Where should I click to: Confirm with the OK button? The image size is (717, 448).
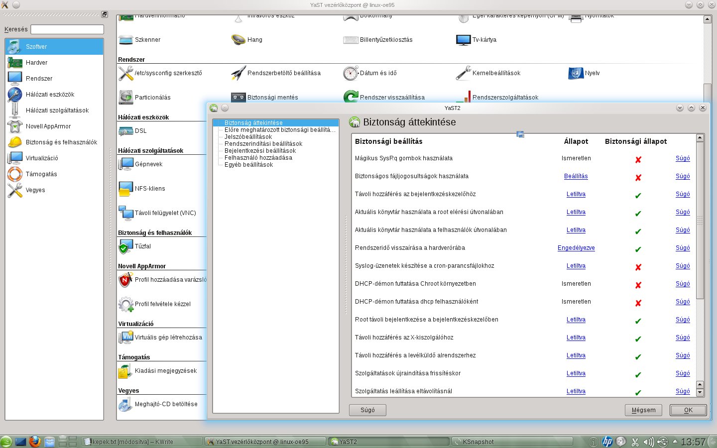tap(688, 410)
